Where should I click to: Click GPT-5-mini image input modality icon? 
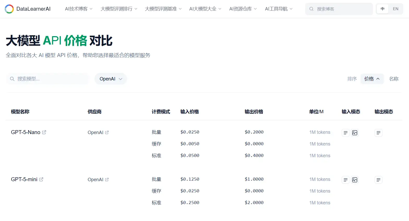[x=355, y=180]
